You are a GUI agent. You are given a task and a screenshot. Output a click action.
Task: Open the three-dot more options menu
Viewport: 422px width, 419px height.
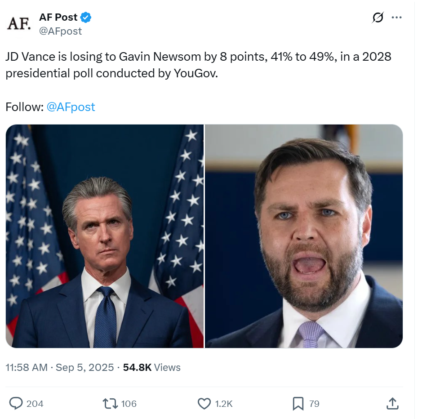396,18
